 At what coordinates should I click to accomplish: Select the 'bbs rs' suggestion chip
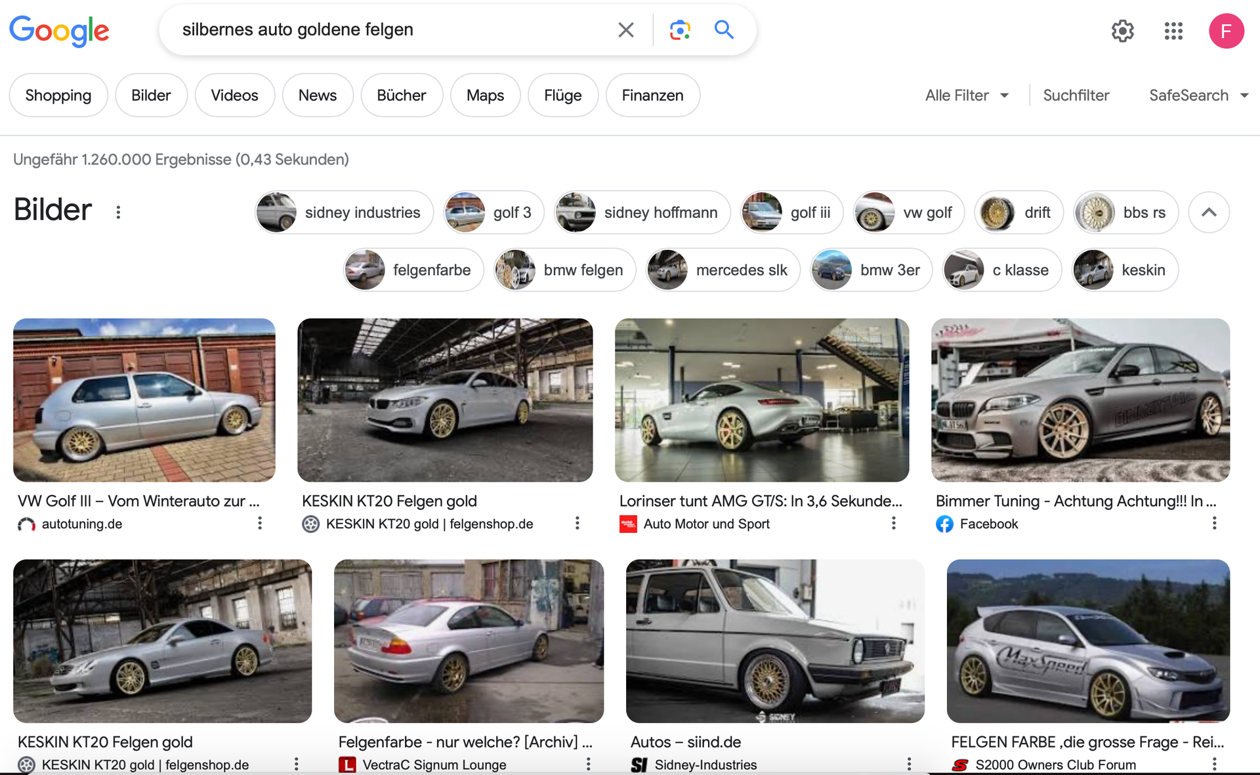[1126, 213]
